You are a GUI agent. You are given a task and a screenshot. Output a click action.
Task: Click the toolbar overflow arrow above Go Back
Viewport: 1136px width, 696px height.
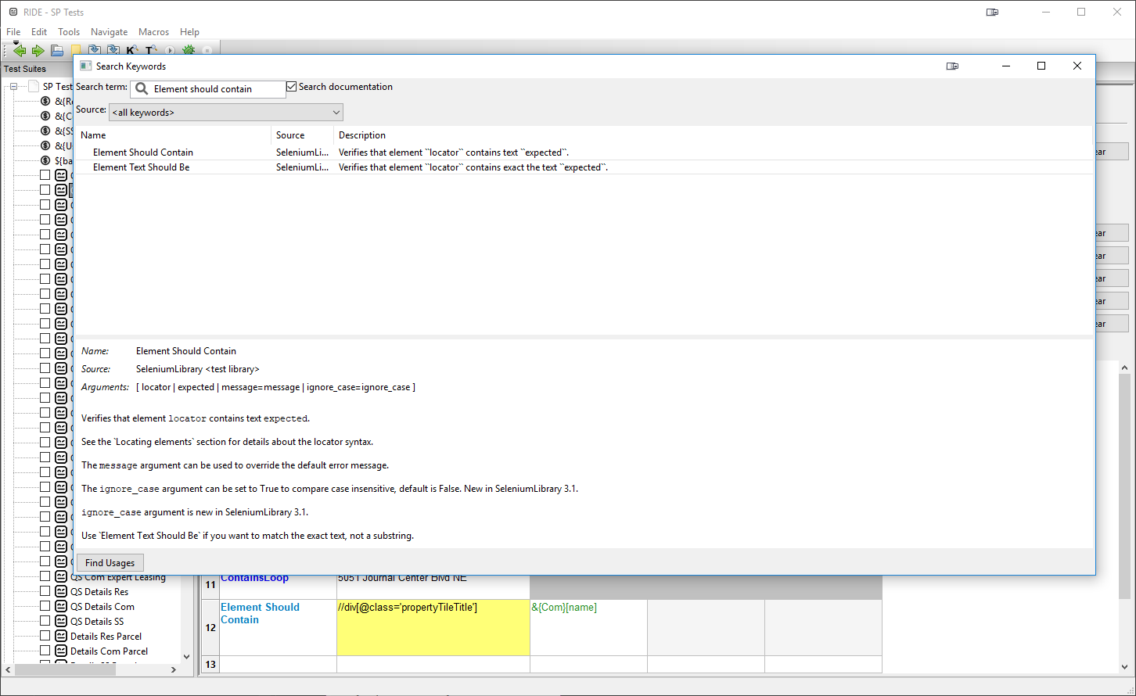pyautogui.click(x=16, y=43)
